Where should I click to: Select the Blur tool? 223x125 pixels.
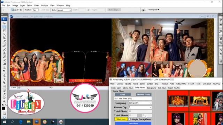pos(4,67)
